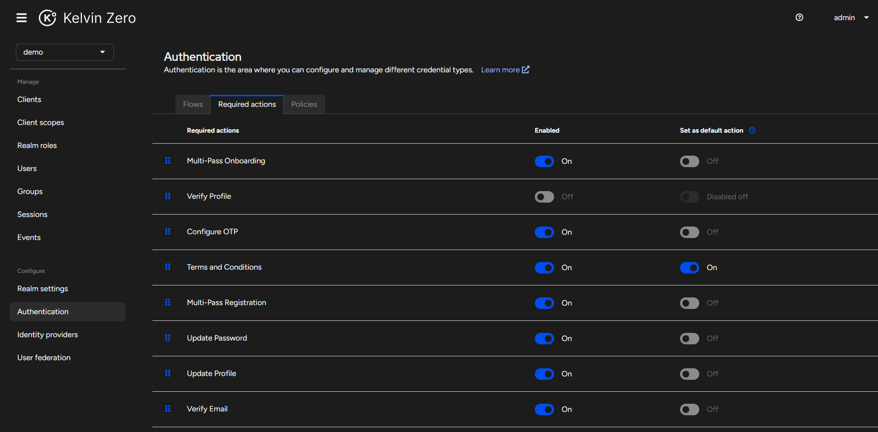The width and height of the screenshot is (878, 432).
Task: Expand the admin user menu
Action: click(x=851, y=18)
